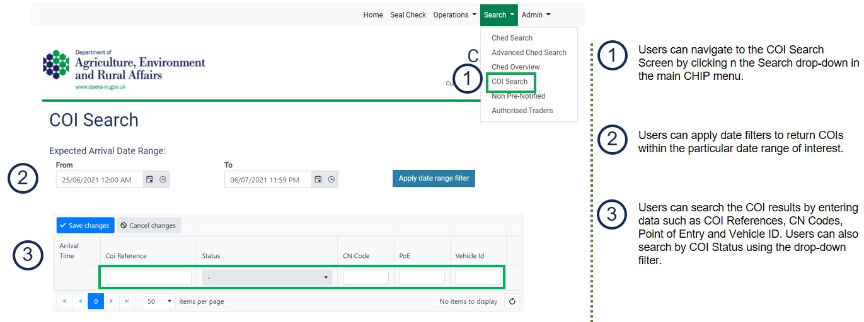Go to last page of results

127,302
